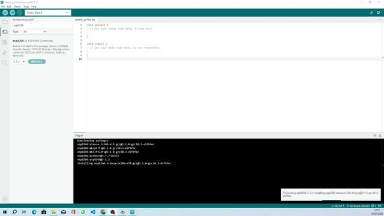Click the Installing esp8266:xtensa output line
This screenshot has width=384, height=216.
(x=124, y=163)
